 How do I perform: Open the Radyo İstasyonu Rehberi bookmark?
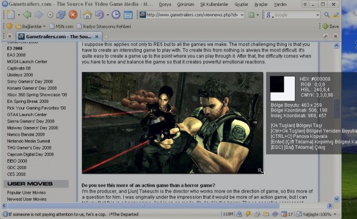point(104,26)
